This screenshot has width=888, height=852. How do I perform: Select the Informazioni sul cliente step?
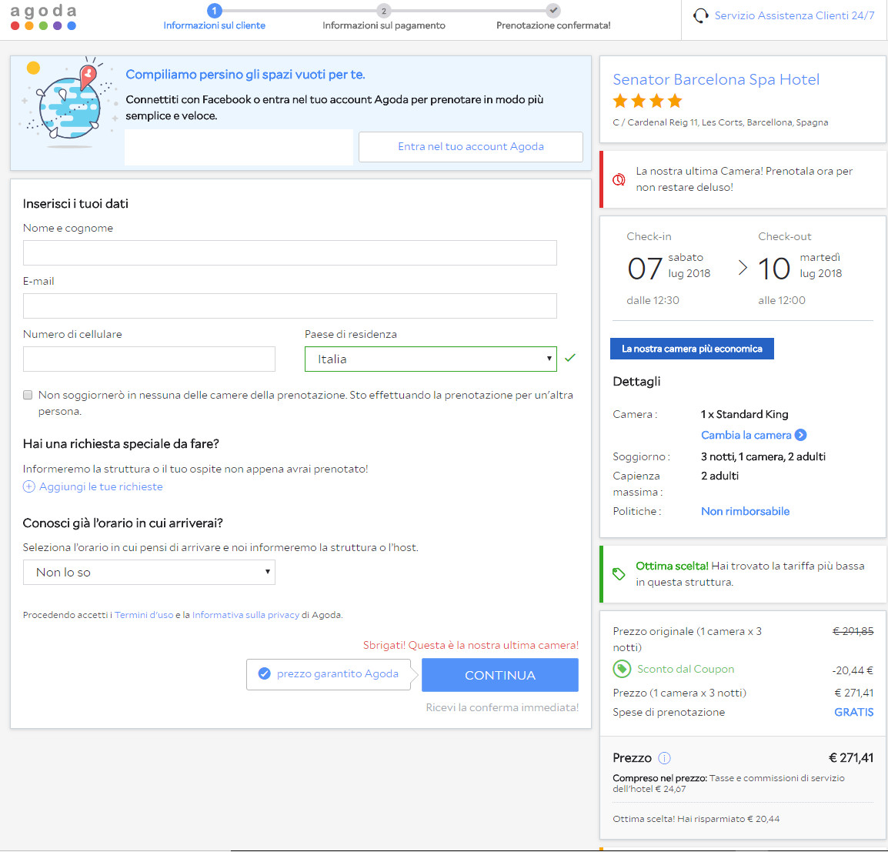[x=214, y=25]
